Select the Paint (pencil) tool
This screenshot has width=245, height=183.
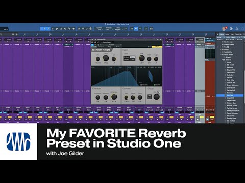[53, 29]
